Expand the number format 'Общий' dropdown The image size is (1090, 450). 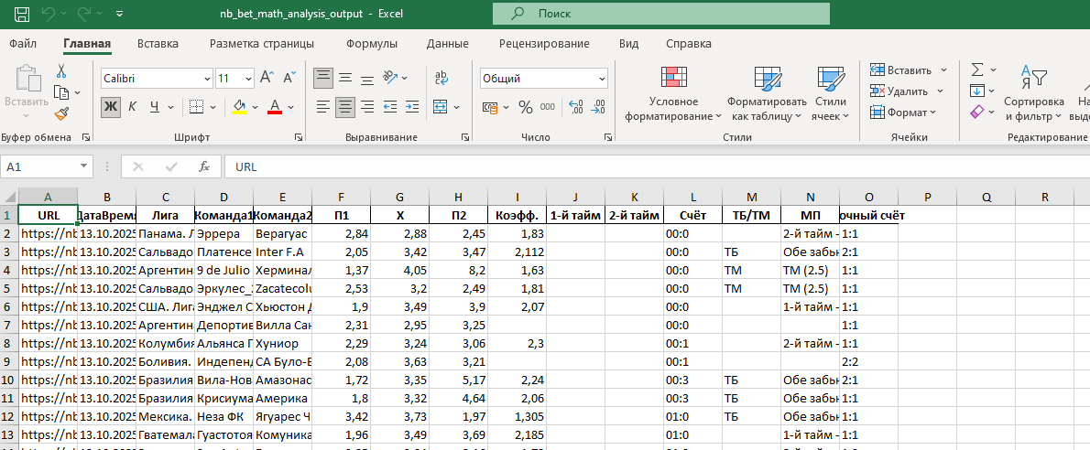click(x=601, y=79)
